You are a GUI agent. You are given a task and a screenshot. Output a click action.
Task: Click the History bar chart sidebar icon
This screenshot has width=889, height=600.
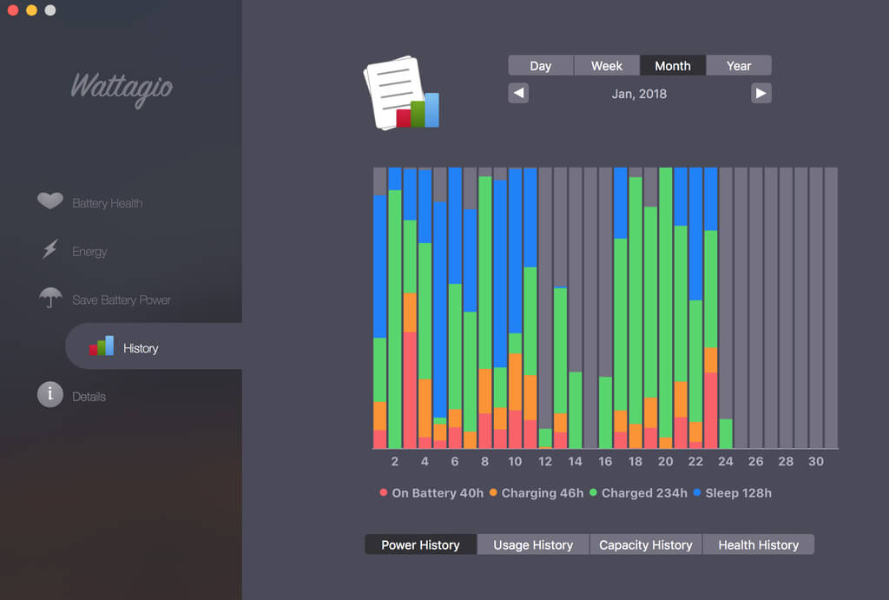102,346
